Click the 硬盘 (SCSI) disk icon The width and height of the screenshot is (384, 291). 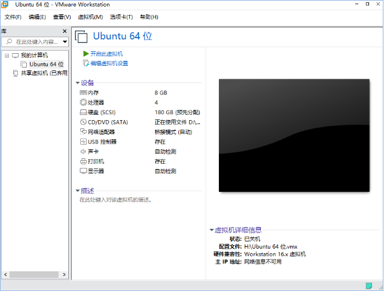83,112
